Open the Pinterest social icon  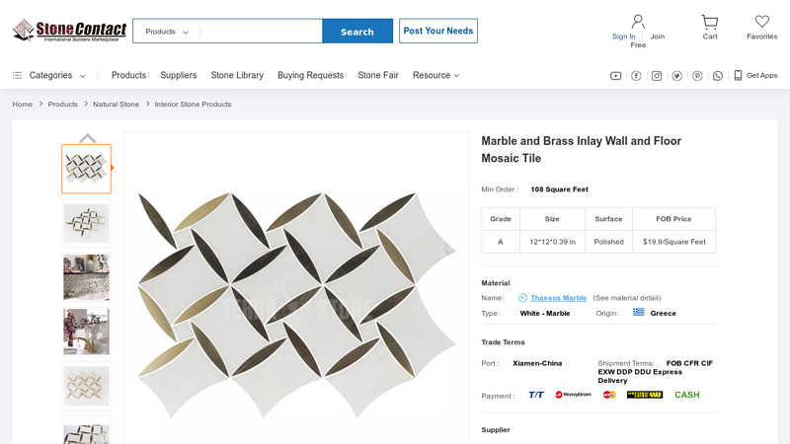tap(697, 76)
